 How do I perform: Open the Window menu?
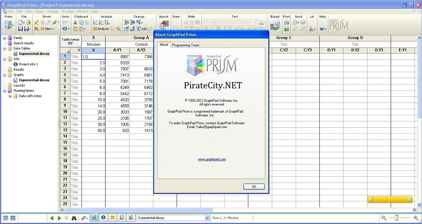click(x=82, y=12)
